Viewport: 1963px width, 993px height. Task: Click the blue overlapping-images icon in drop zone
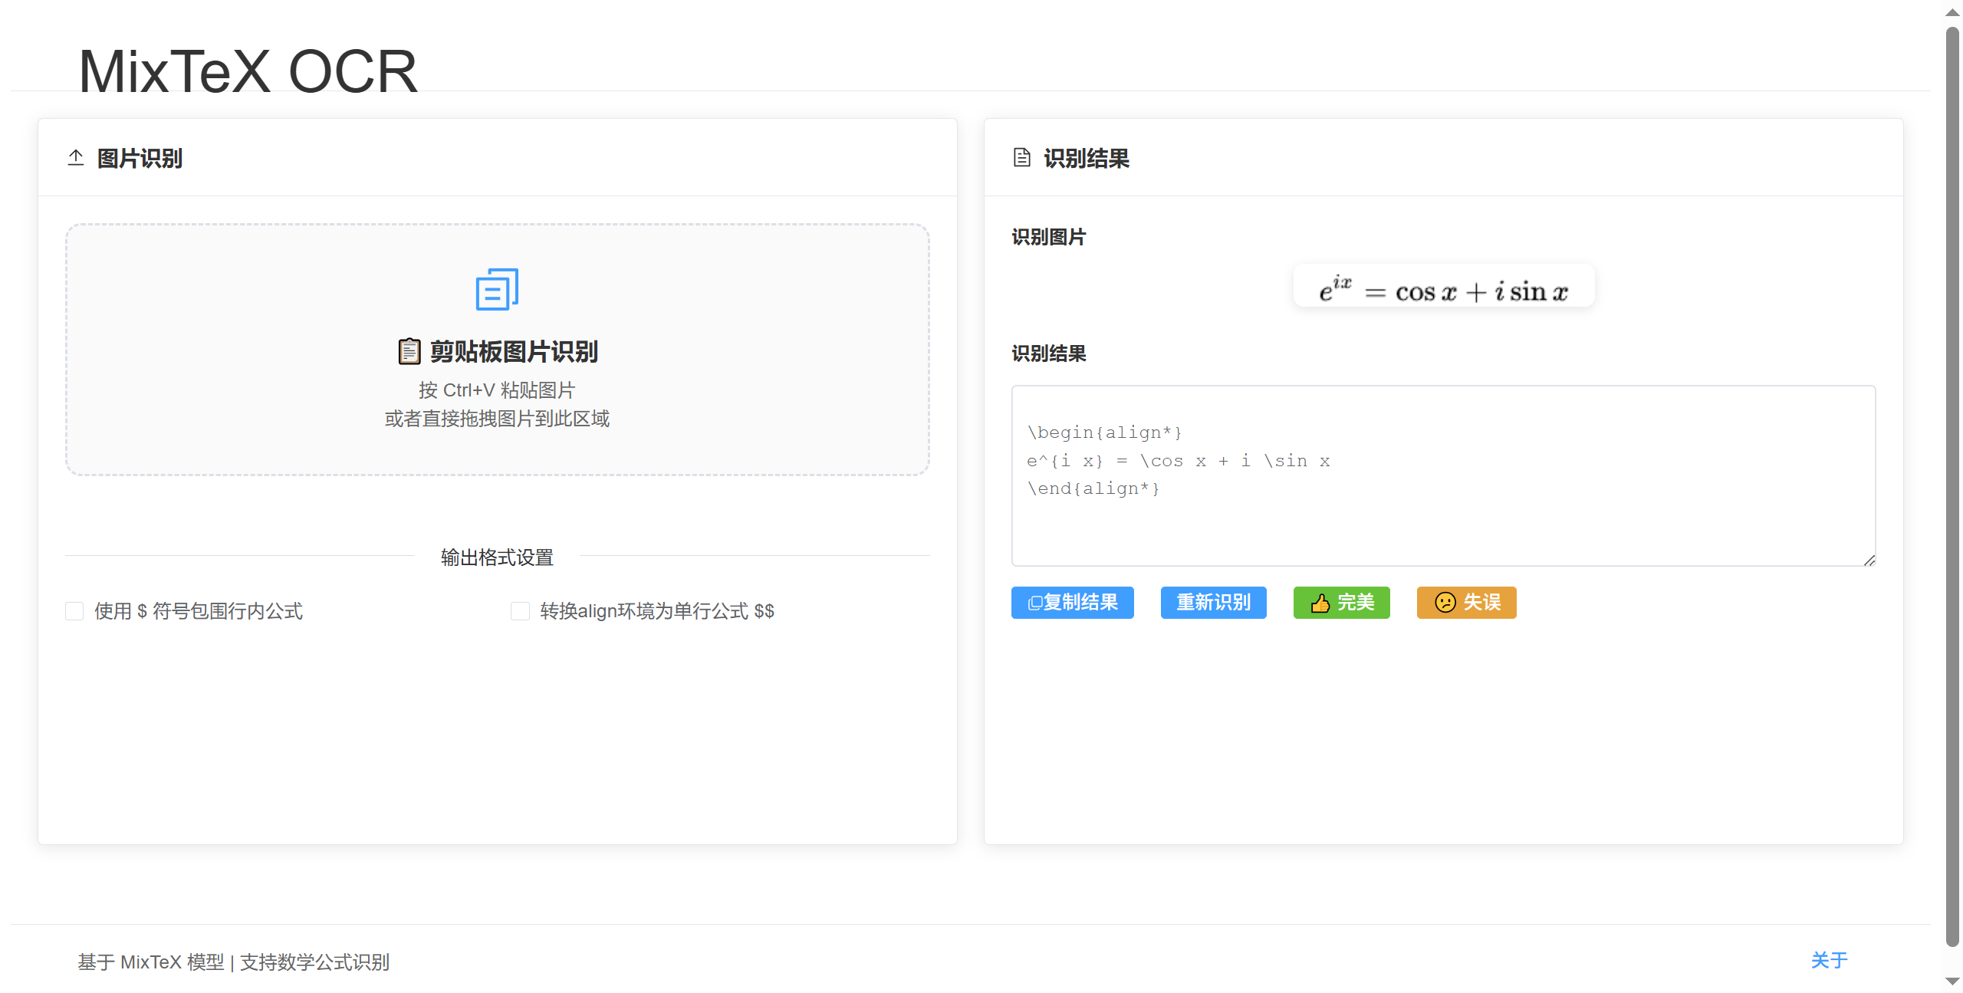496,290
